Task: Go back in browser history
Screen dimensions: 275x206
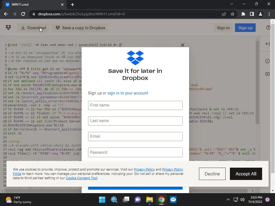Action: [6, 14]
